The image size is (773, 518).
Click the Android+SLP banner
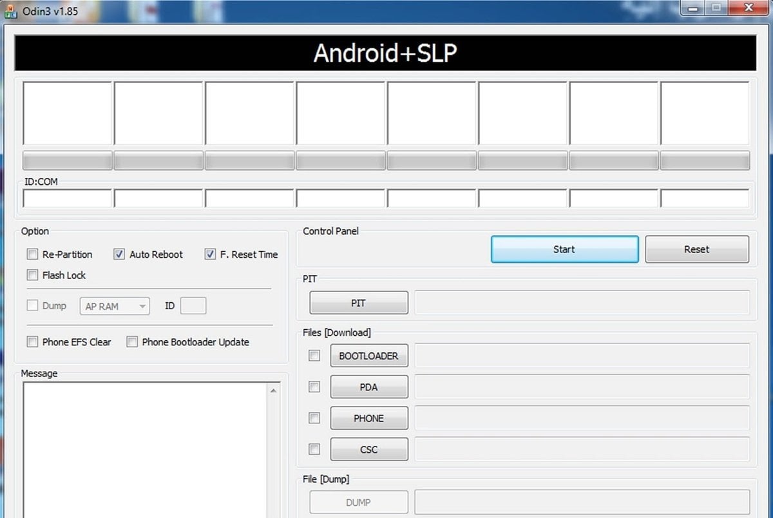point(385,53)
